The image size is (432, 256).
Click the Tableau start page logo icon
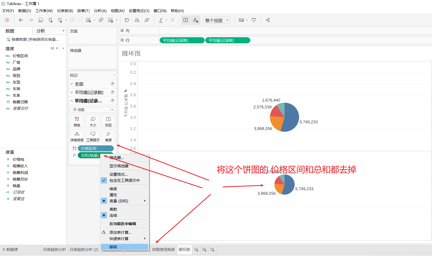(x=7, y=20)
